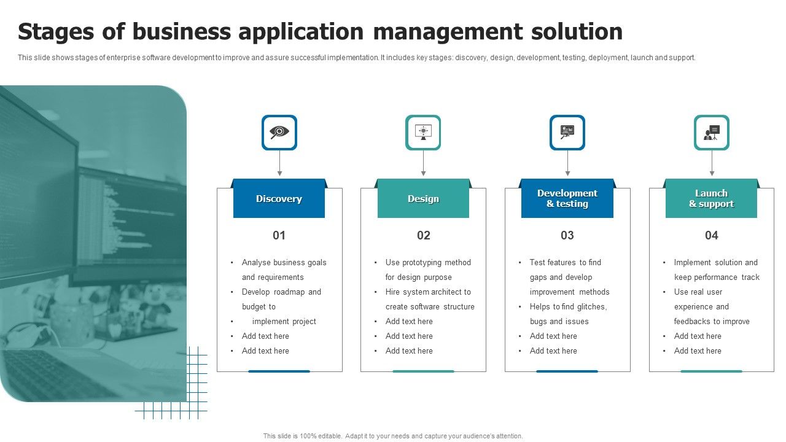The image size is (786, 442).
Task: Click the teal monitor background image
Action: (92, 246)
